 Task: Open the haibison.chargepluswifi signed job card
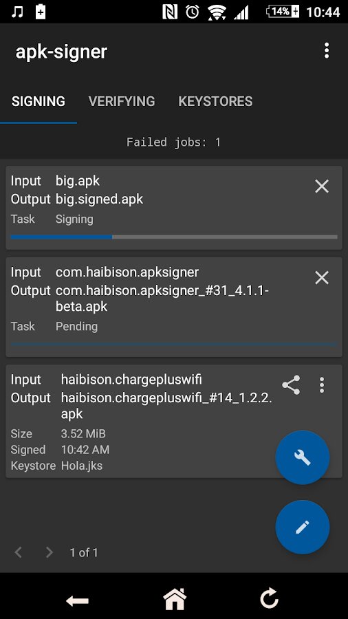174,421
